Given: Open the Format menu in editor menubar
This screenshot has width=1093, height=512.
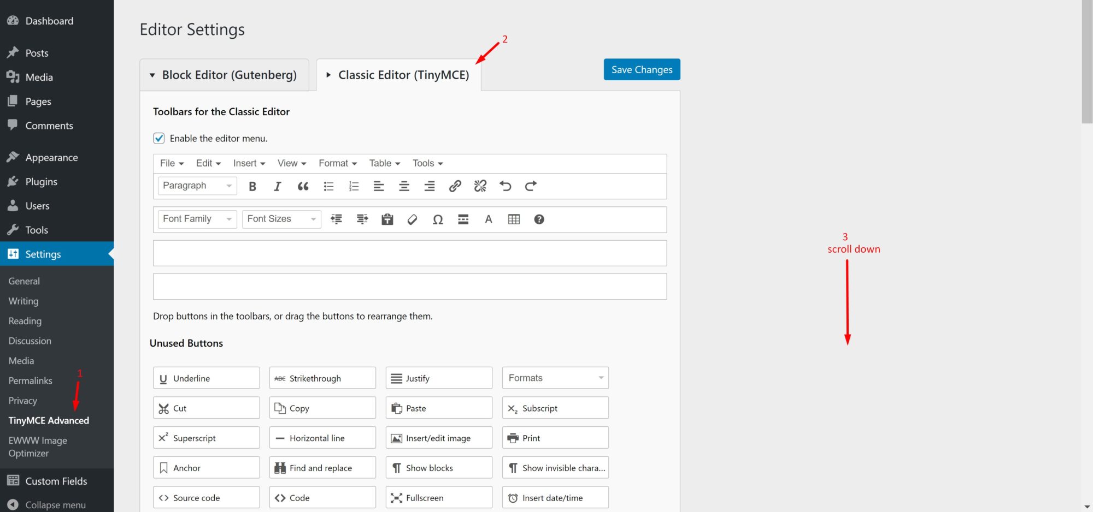Looking at the screenshot, I should tap(338, 163).
